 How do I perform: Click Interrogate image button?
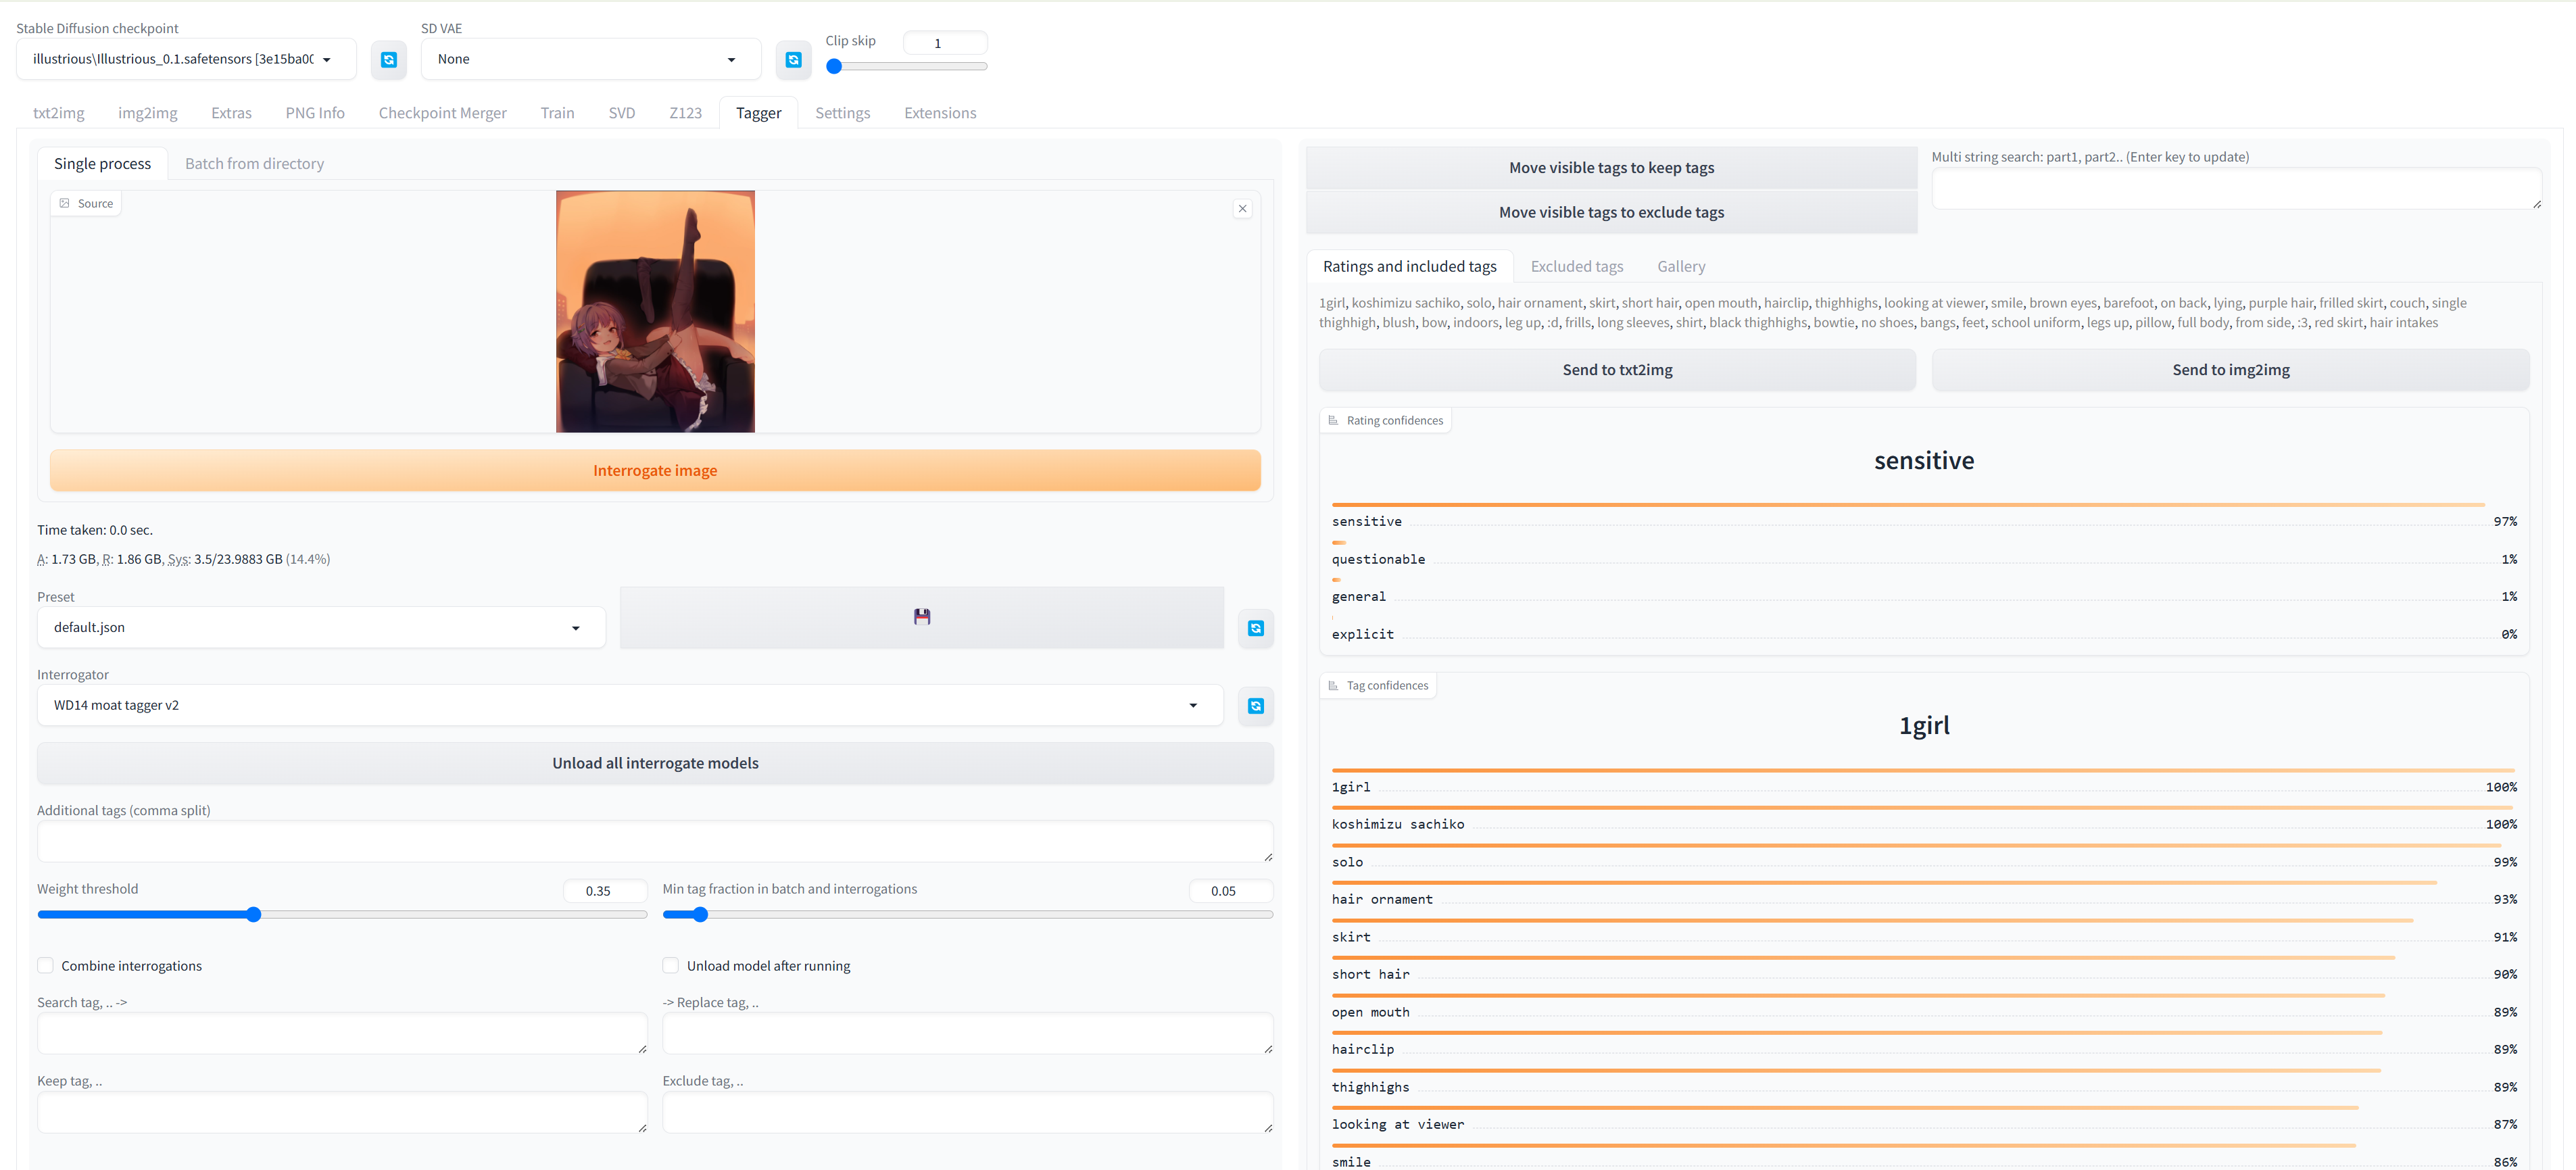[x=655, y=471]
